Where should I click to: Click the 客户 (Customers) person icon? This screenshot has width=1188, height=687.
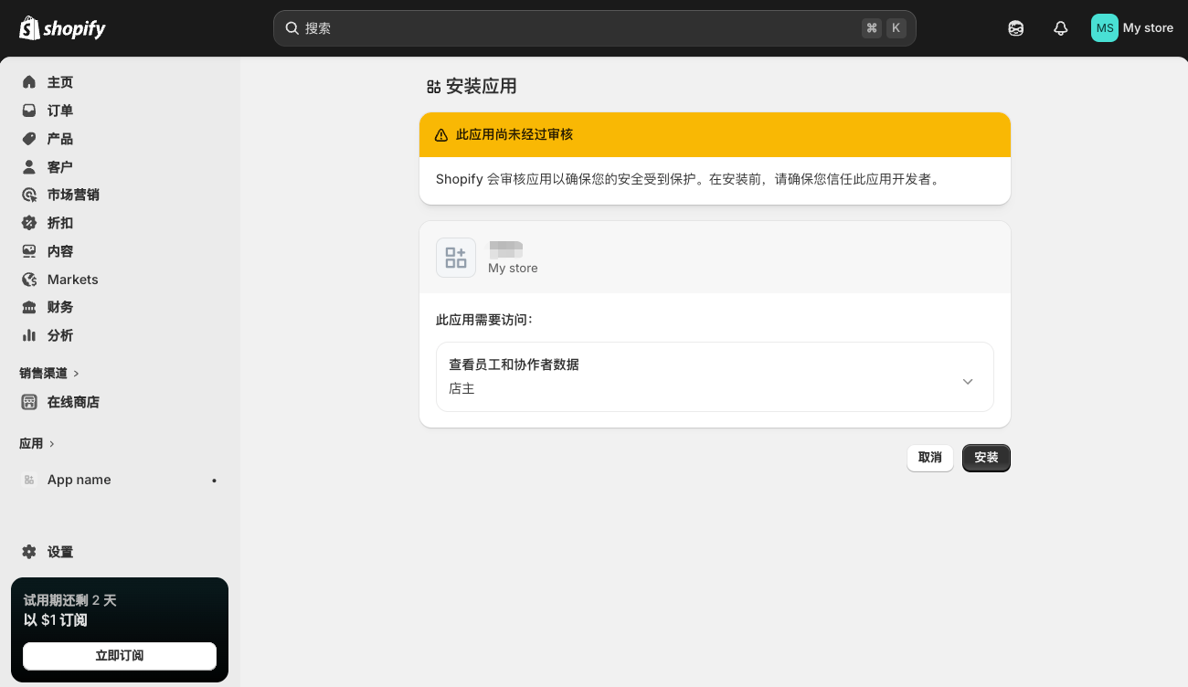pos(30,166)
